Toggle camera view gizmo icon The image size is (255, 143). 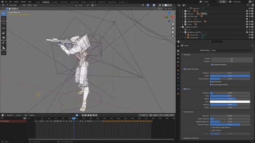point(173,32)
